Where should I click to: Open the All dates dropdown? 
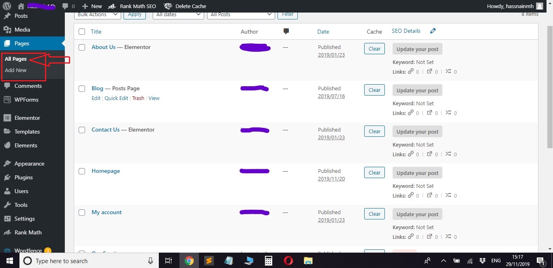178,15
